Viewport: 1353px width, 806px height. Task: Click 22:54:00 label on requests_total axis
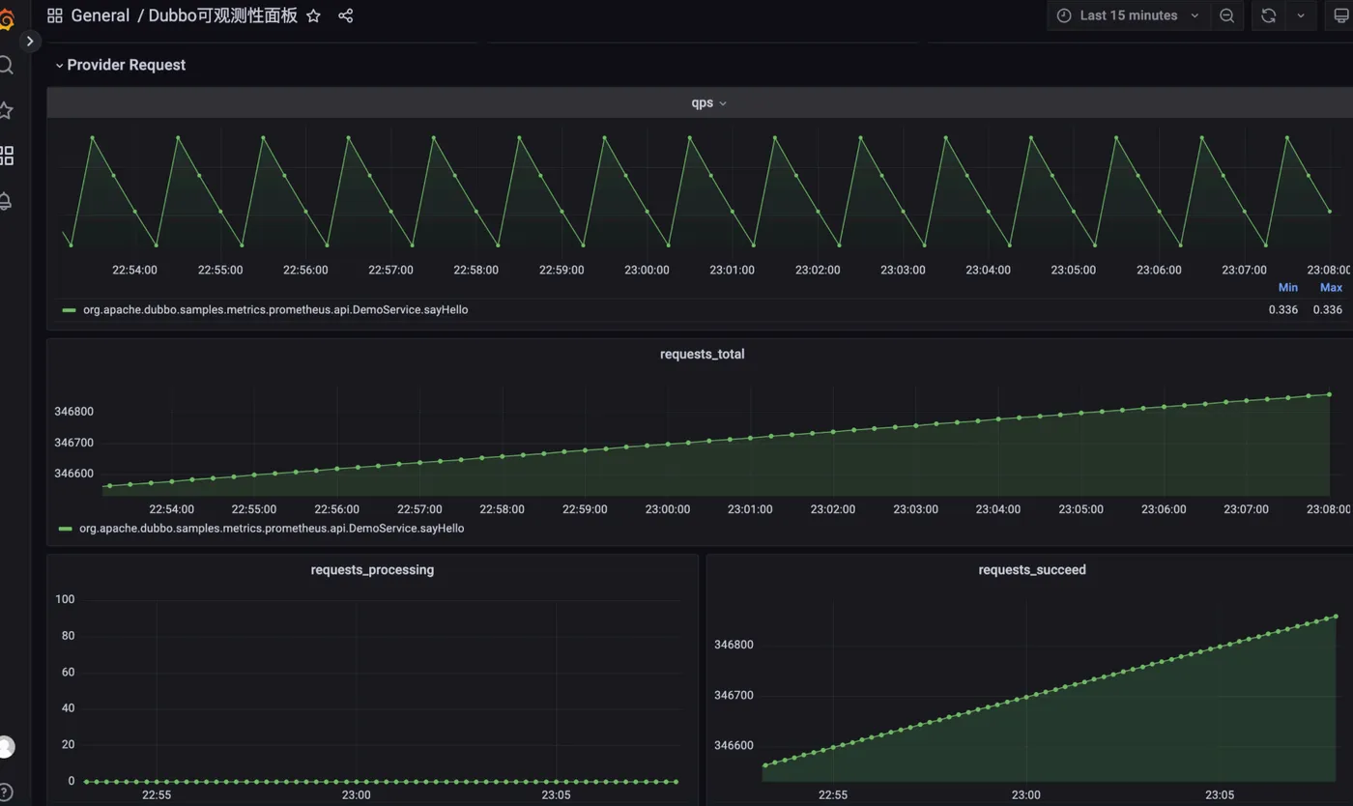click(x=171, y=508)
